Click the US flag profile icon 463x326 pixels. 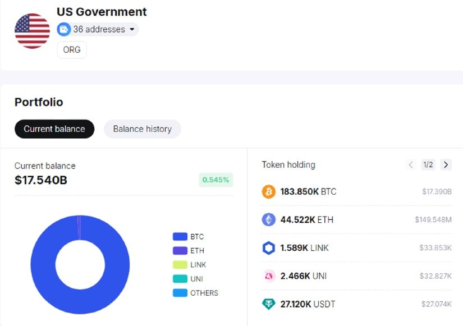pos(32,31)
